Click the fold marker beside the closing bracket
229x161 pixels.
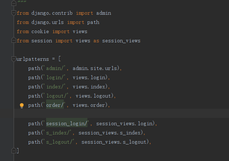[14, 150]
